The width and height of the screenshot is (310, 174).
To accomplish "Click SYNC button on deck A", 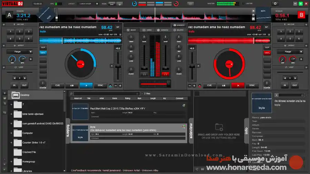I will [101, 85].
